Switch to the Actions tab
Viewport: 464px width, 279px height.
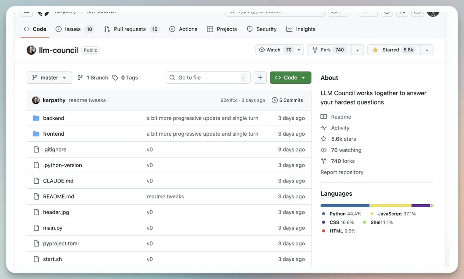(183, 29)
